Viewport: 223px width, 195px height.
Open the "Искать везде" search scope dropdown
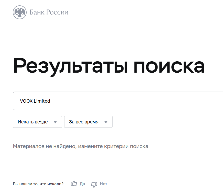[x=37, y=122]
